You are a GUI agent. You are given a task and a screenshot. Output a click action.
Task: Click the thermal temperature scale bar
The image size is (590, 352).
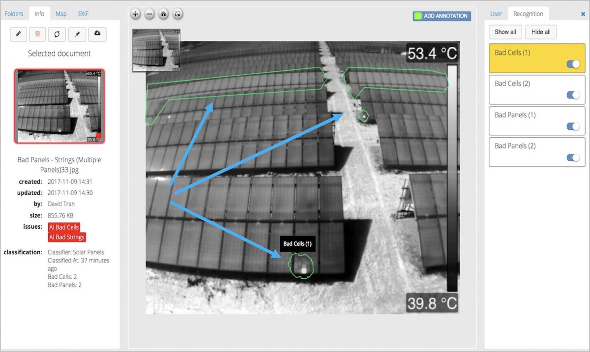[452, 177]
